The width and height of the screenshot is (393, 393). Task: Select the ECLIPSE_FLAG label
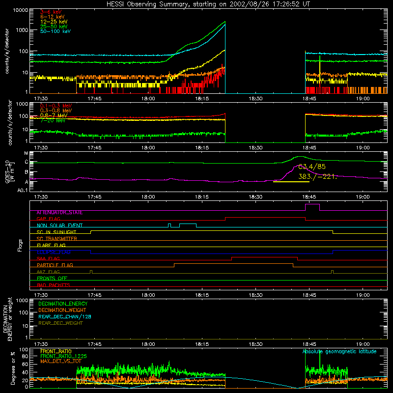pyautogui.click(x=54, y=252)
